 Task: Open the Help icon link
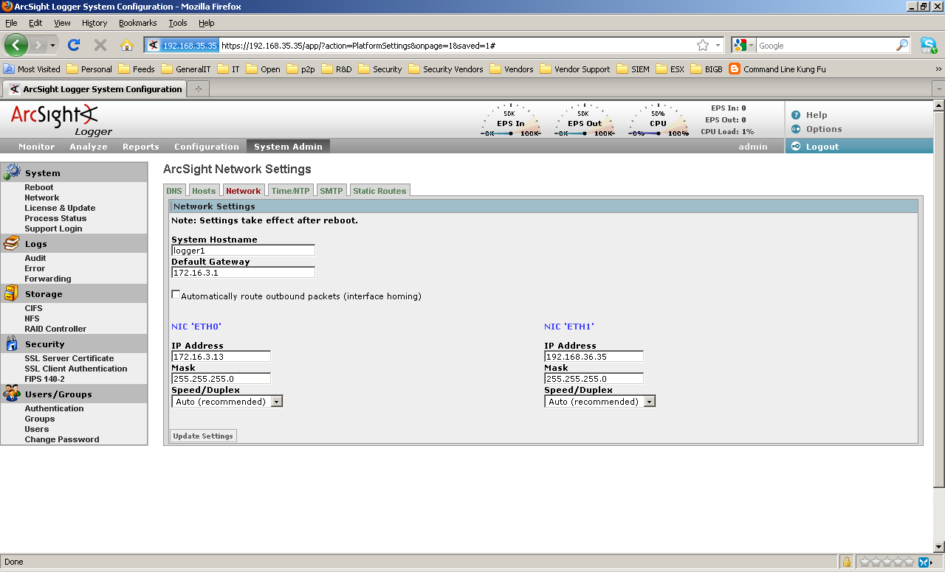[x=796, y=115]
